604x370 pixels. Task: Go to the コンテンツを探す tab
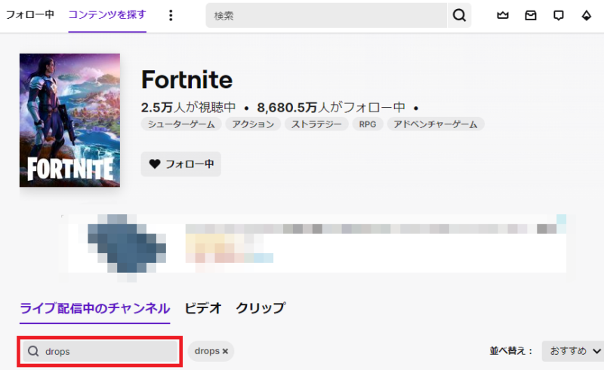pos(107,15)
